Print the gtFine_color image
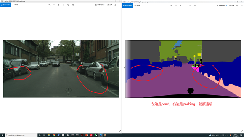Image resolution: width=244 pixels, height=137 pixels. coord(237,6)
